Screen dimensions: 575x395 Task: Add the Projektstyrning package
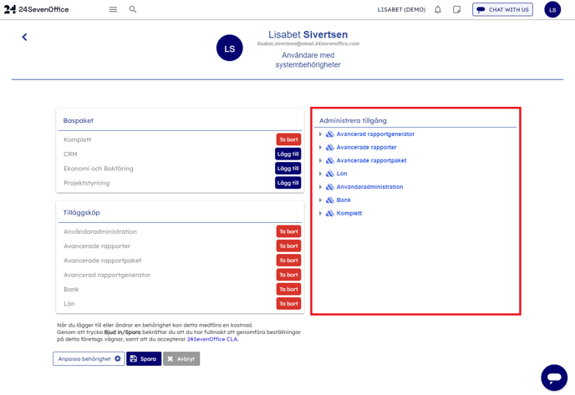point(287,183)
